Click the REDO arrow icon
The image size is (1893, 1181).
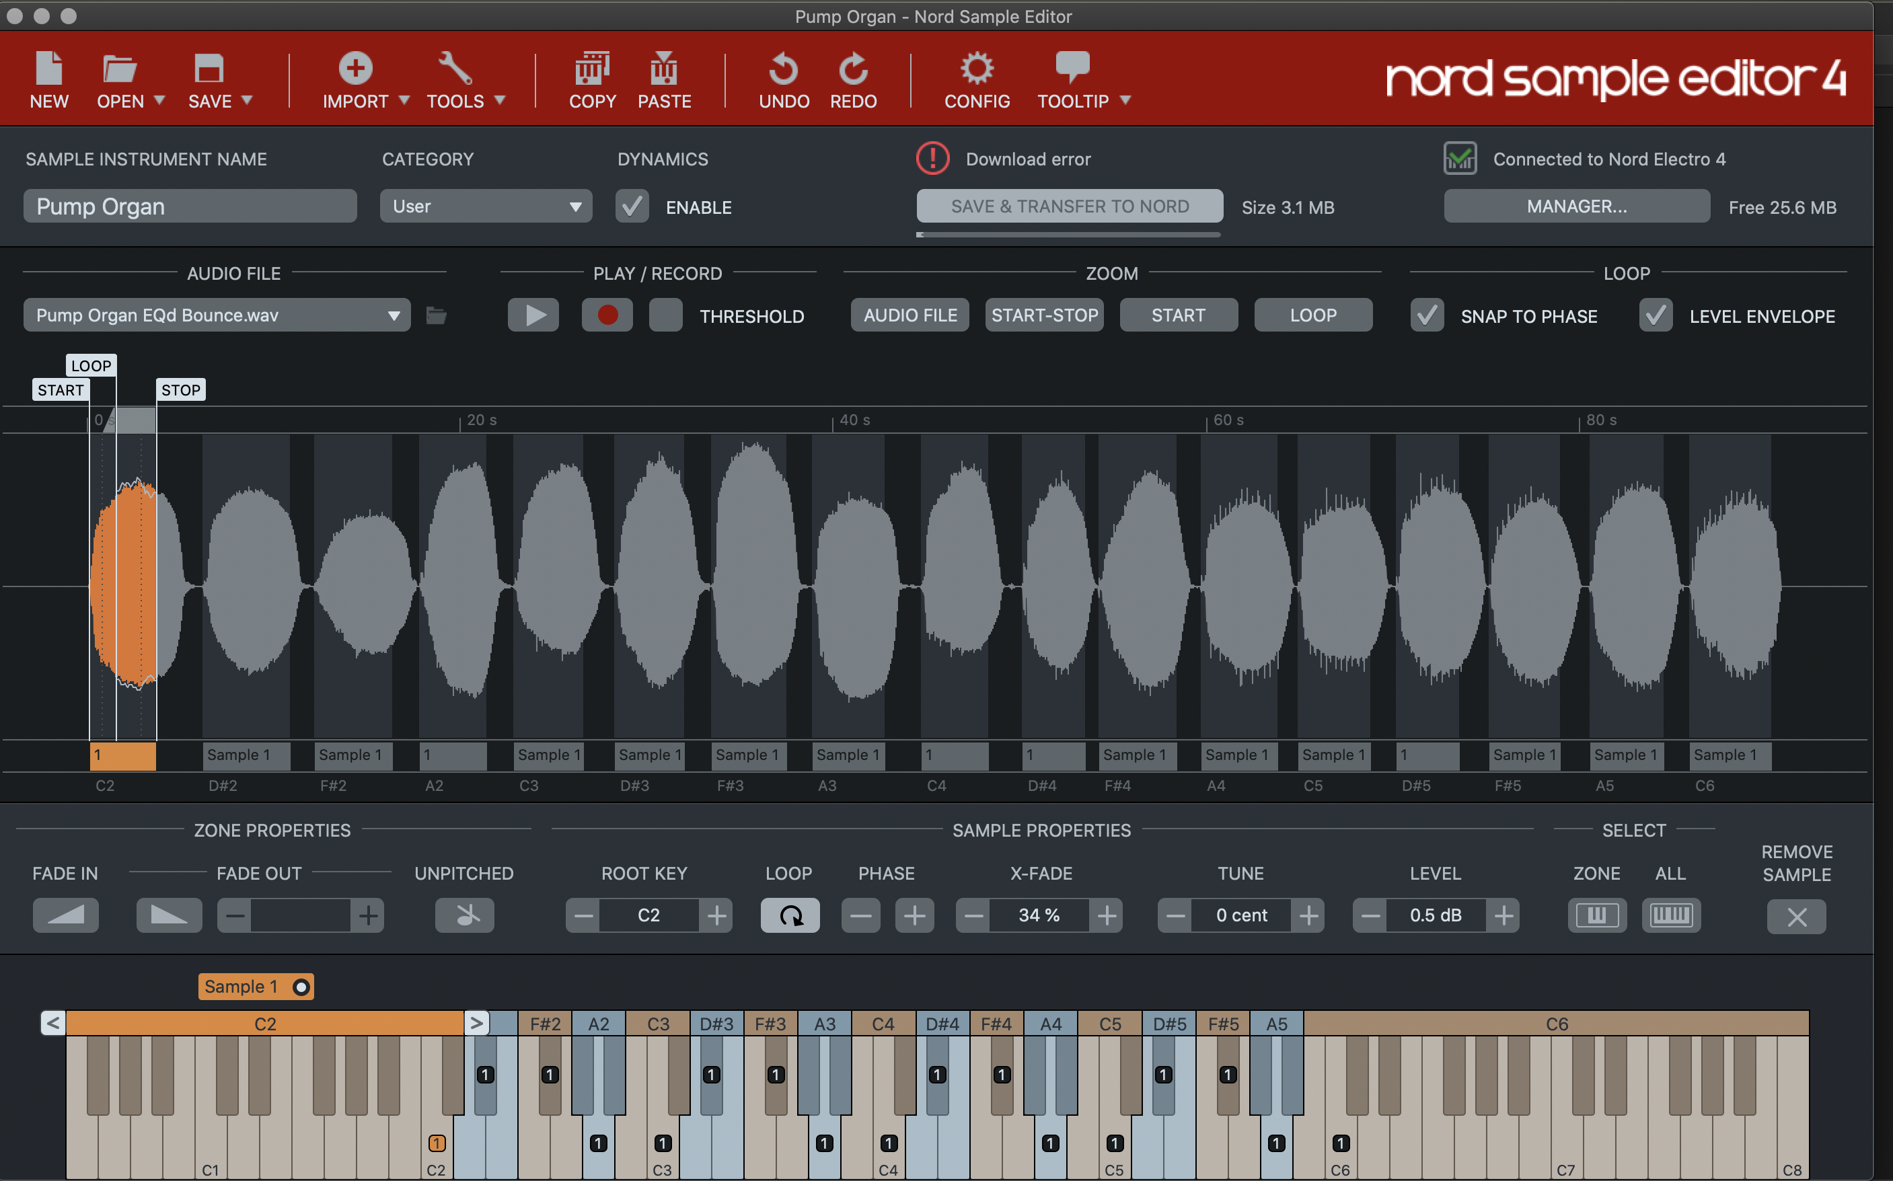tap(853, 68)
